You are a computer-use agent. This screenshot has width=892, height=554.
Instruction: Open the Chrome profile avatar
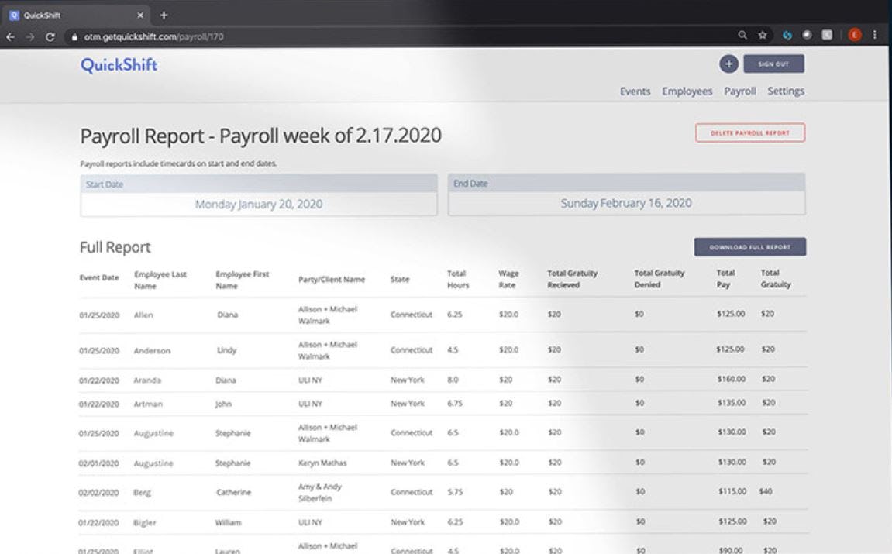854,36
